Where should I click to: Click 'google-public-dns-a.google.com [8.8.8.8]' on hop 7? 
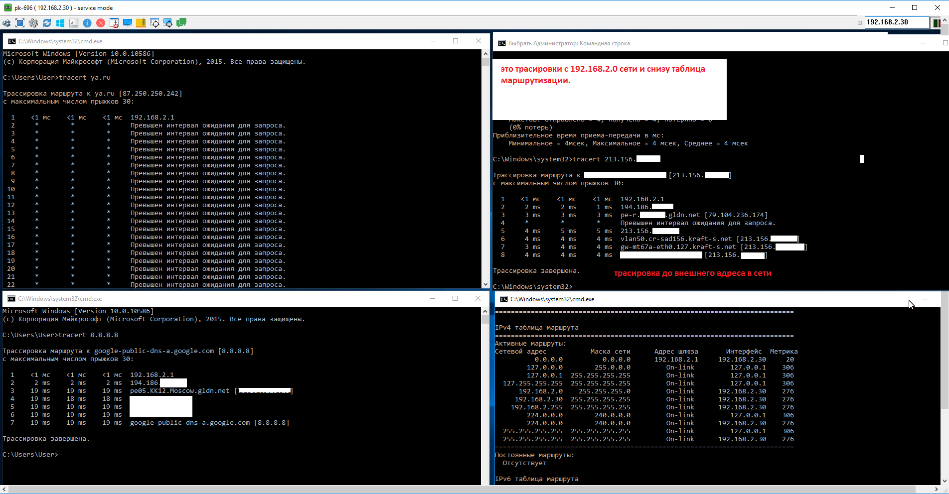210,423
